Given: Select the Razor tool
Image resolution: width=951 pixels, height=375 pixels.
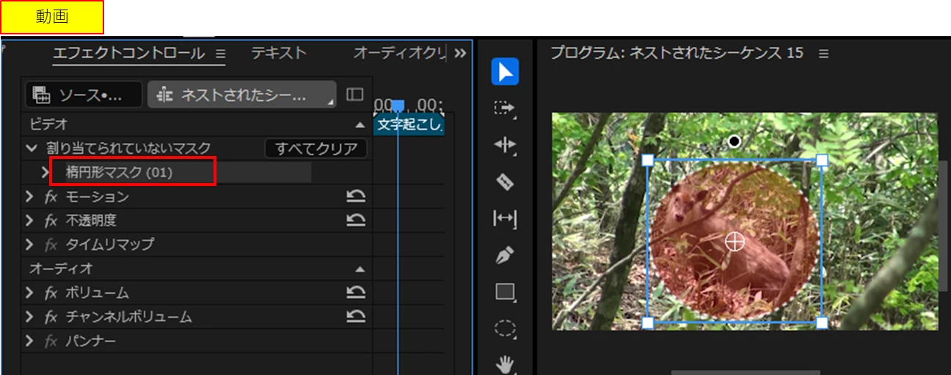Looking at the screenshot, I should click(x=505, y=182).
